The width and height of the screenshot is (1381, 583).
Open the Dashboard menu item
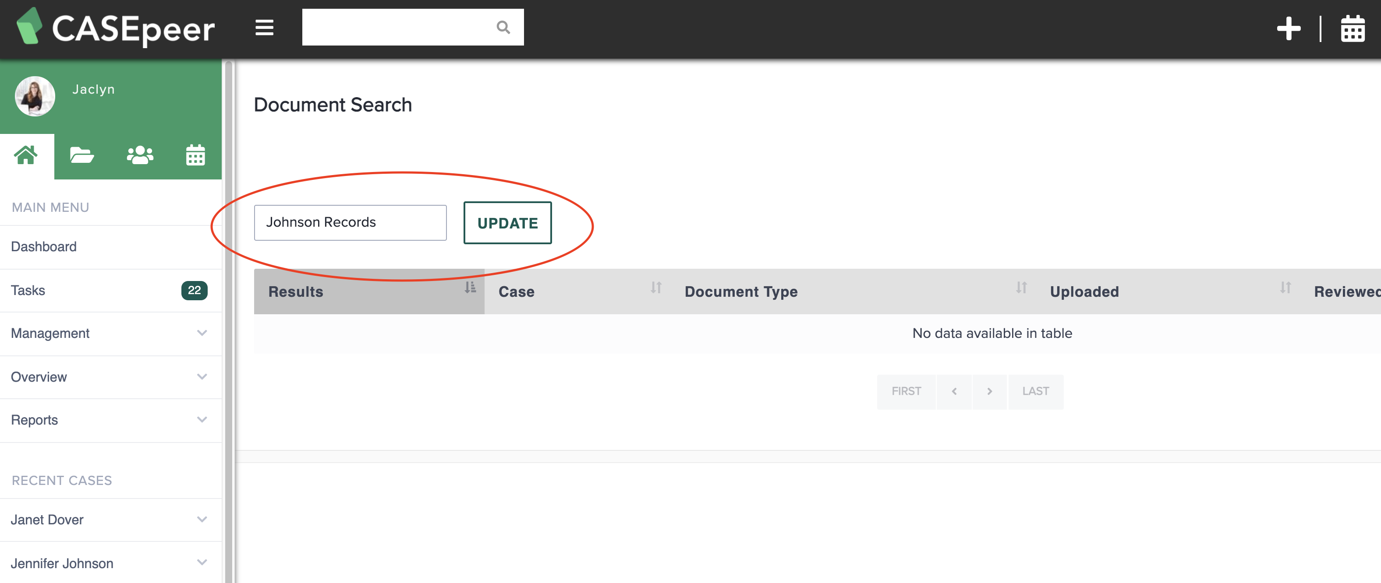tap(44, 246)
